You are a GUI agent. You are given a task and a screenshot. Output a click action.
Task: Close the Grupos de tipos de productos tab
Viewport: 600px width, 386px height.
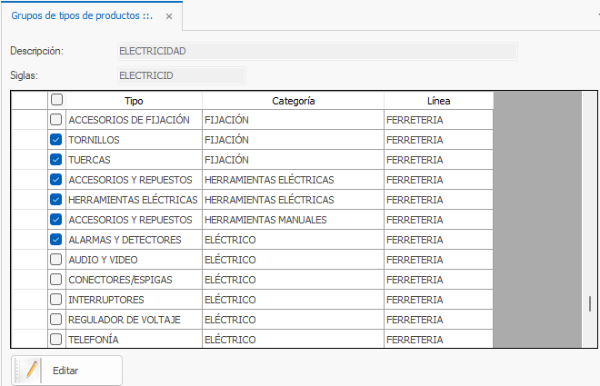(169, 16)
